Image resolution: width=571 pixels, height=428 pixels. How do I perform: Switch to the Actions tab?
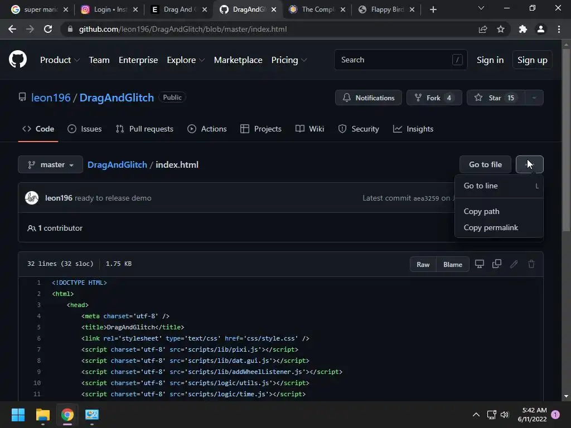point(207,129)
